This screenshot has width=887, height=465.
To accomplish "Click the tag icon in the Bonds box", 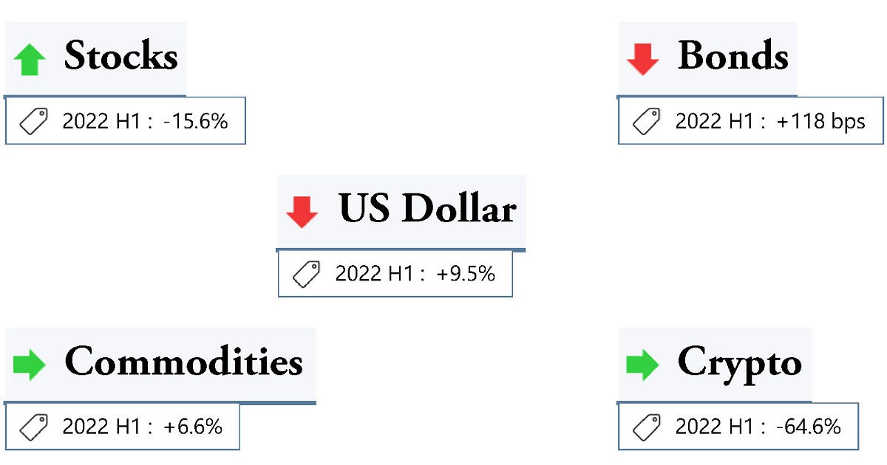I will [x=647, y=121].
